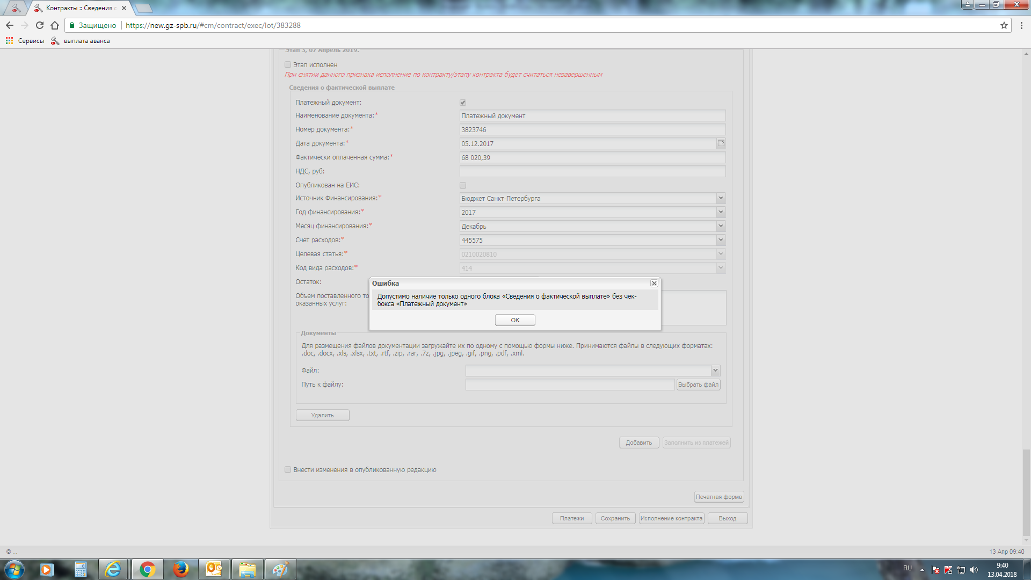The width and height of the screenshot is (1031, 580).
Task: Open the taskbar clock 9:40
Action: [x=1002, y=570]
